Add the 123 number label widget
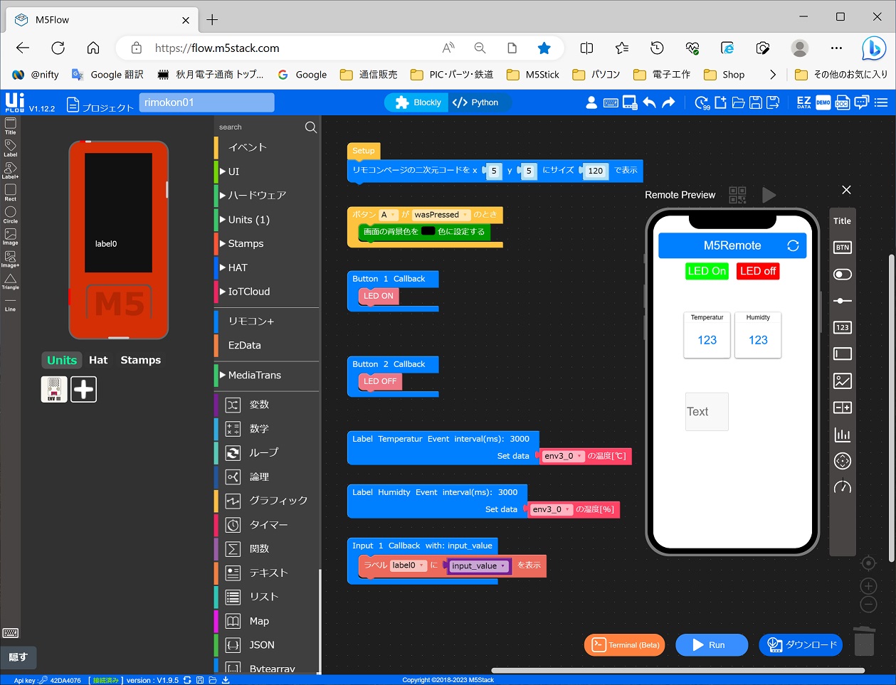The height and width of the screenshot is (685, 896). pos(842,327)
